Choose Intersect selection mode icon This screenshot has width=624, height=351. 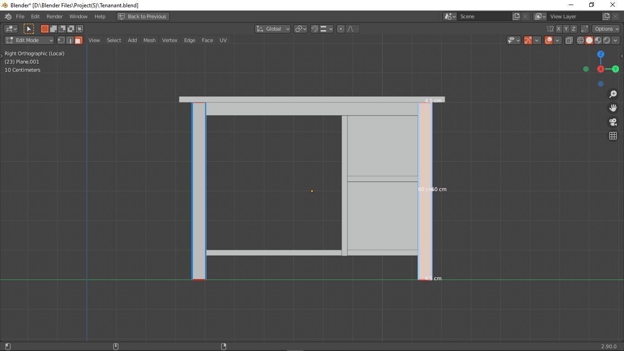(x=79, y=29)
